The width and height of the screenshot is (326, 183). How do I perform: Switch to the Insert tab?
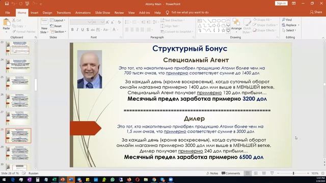point(34,13)
